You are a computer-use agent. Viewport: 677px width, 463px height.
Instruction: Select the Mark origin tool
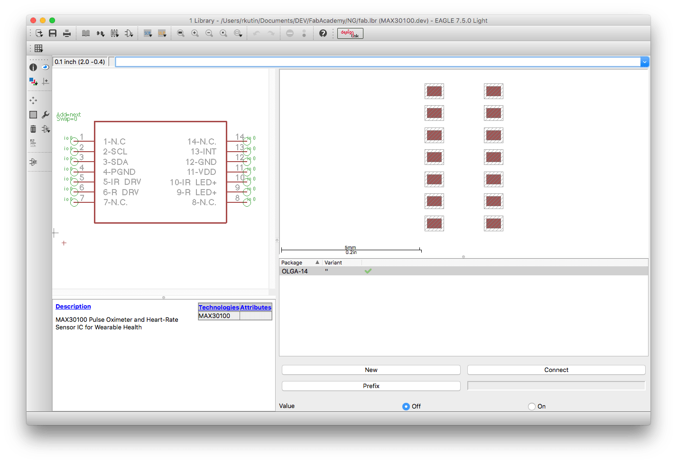[x=46, y=82]
